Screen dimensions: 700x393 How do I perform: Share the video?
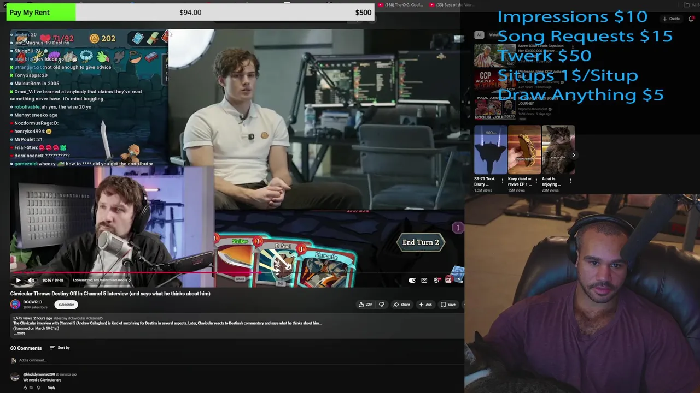point(401,305)
